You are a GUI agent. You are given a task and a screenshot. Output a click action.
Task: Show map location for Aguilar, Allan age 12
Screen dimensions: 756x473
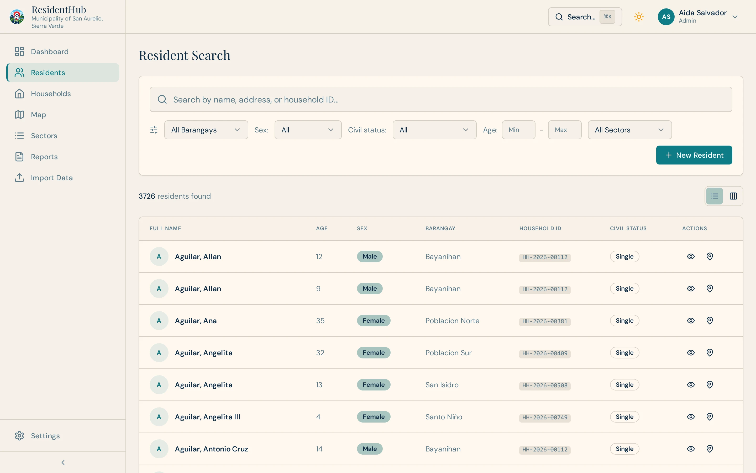(x=710, y=256)
